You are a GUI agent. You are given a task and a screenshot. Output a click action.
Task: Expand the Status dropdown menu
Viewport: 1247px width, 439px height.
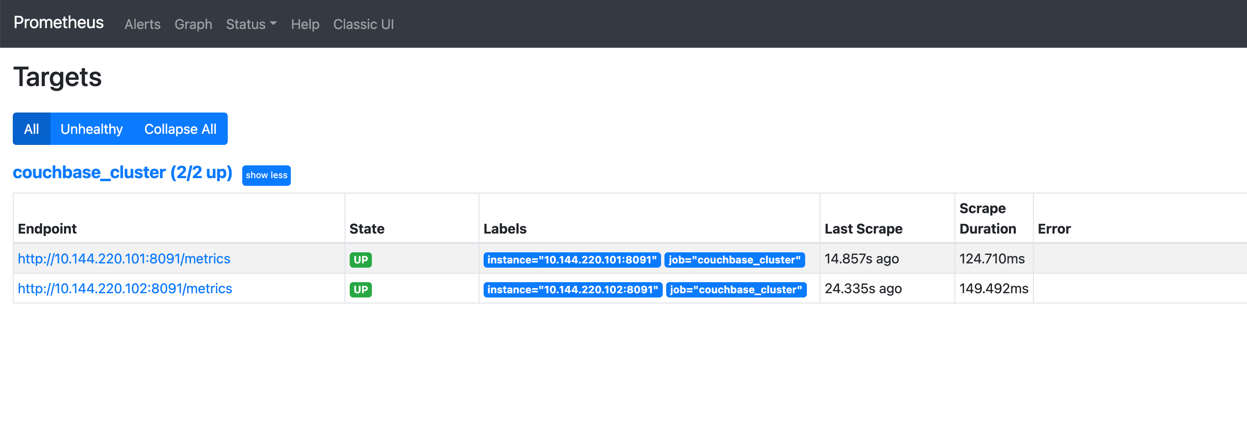251,24
